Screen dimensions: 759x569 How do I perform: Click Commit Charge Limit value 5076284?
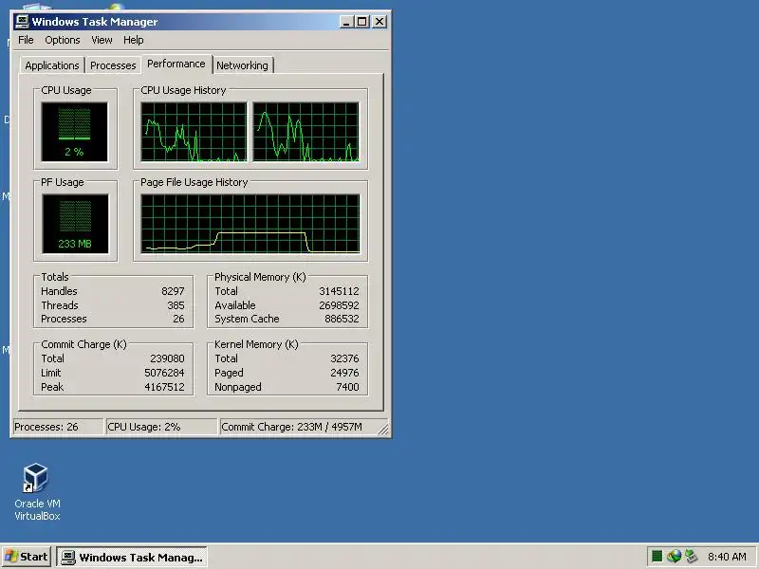(164, 373)
